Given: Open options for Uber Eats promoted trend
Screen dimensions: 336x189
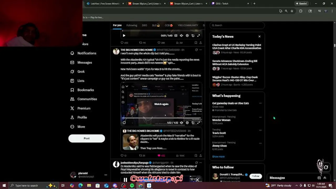Looking at the screenshot, I should click(260, 103).
